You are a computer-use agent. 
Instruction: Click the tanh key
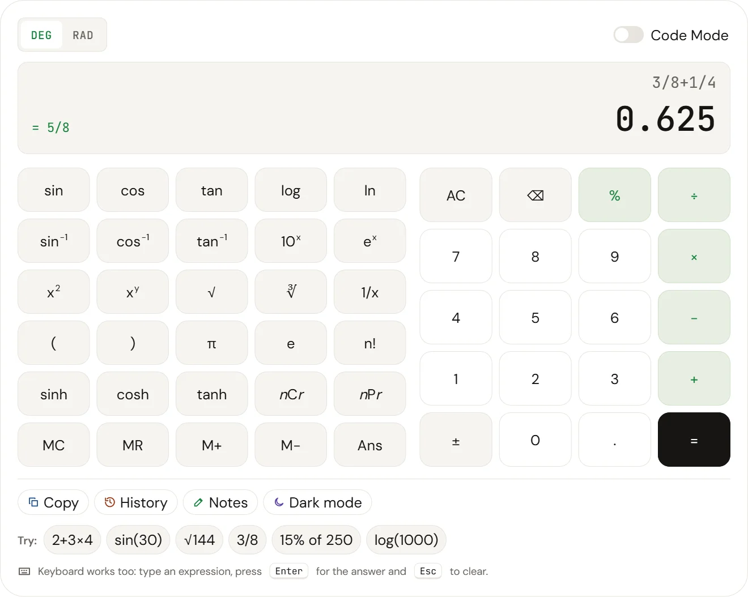tap(212, 394)
